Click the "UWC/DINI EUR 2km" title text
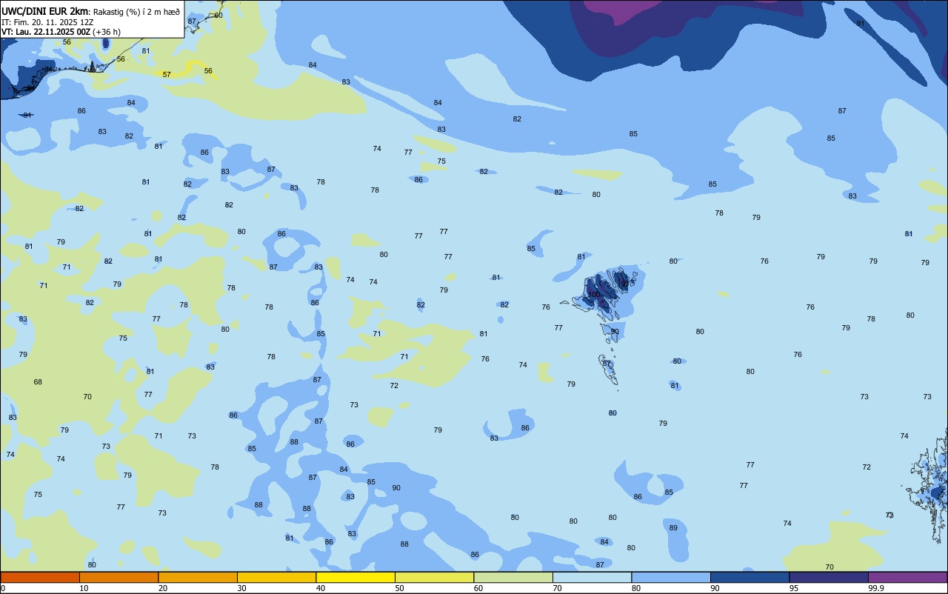Viewport: 948px width, 594px height. 45,10
